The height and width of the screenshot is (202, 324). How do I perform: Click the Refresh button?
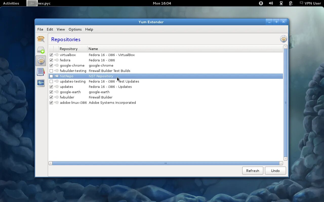(253, 171)
